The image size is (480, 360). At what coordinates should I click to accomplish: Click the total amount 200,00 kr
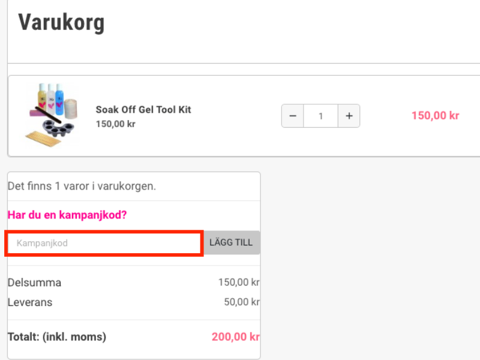pyautogui.click(x=235, y=337)
